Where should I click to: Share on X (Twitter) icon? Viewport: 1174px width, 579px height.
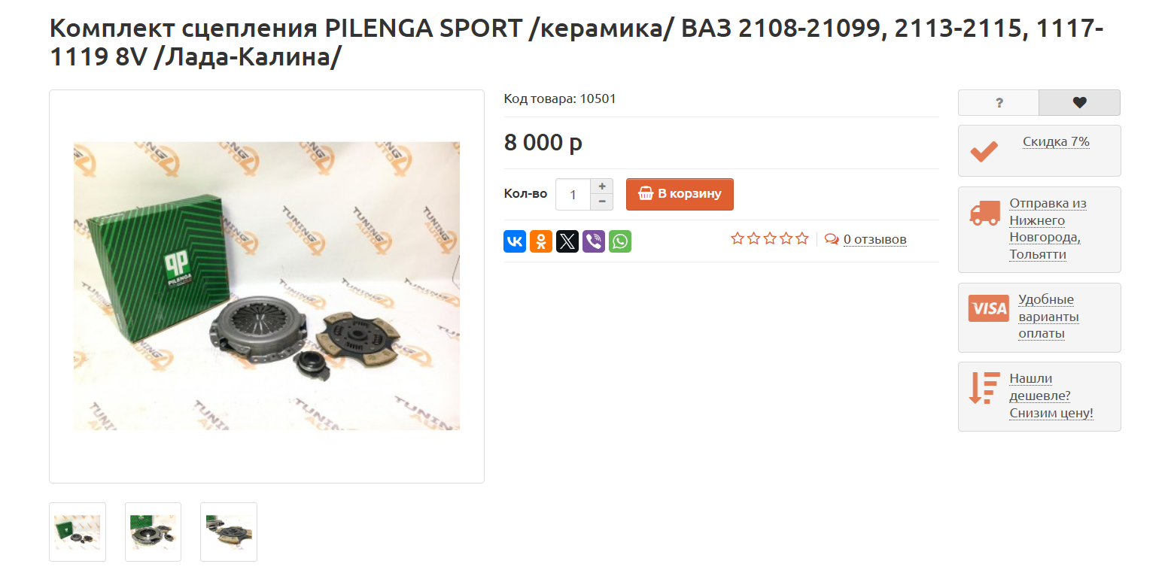tap(567, 241)
